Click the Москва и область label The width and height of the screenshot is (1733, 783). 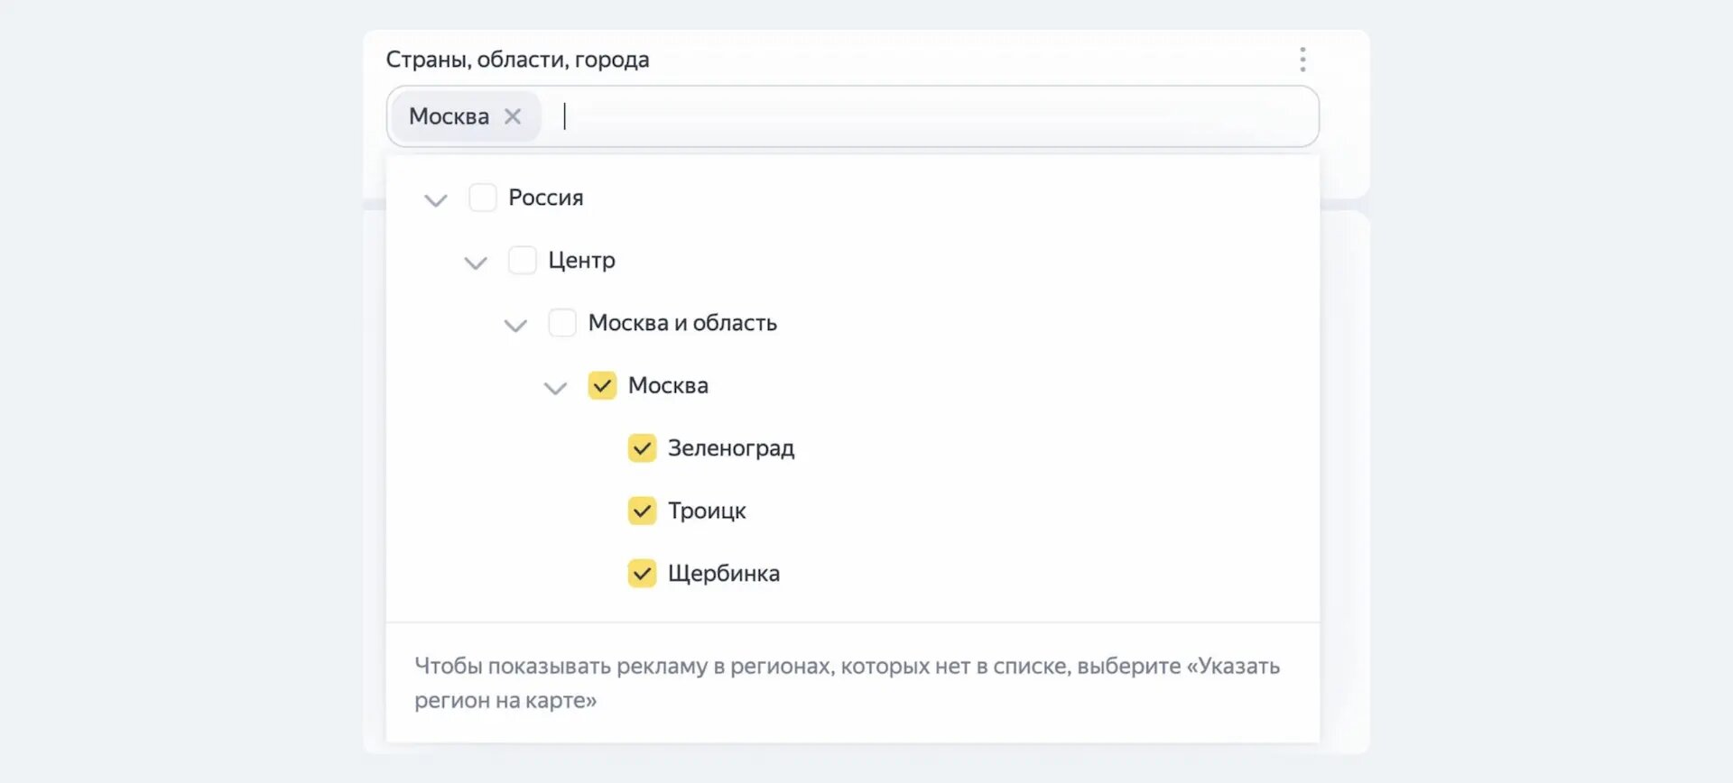[681, 323]
